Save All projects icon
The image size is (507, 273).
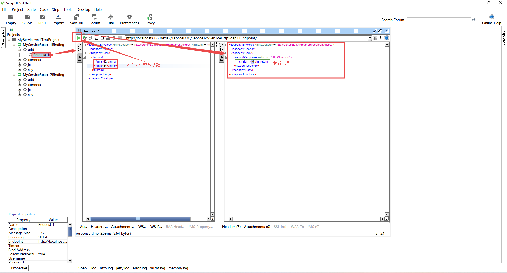[76, 17]
